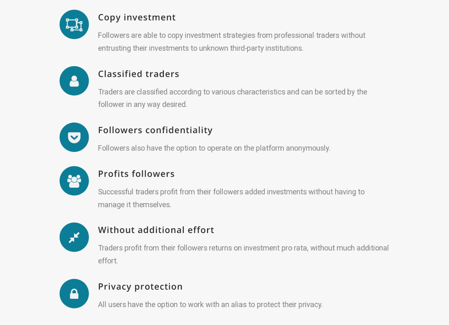The width and height of the screenshot is (449, 325).
Task: Select the "Classified traders" heading
Action: pyautogui.click(x=138, y=74)
